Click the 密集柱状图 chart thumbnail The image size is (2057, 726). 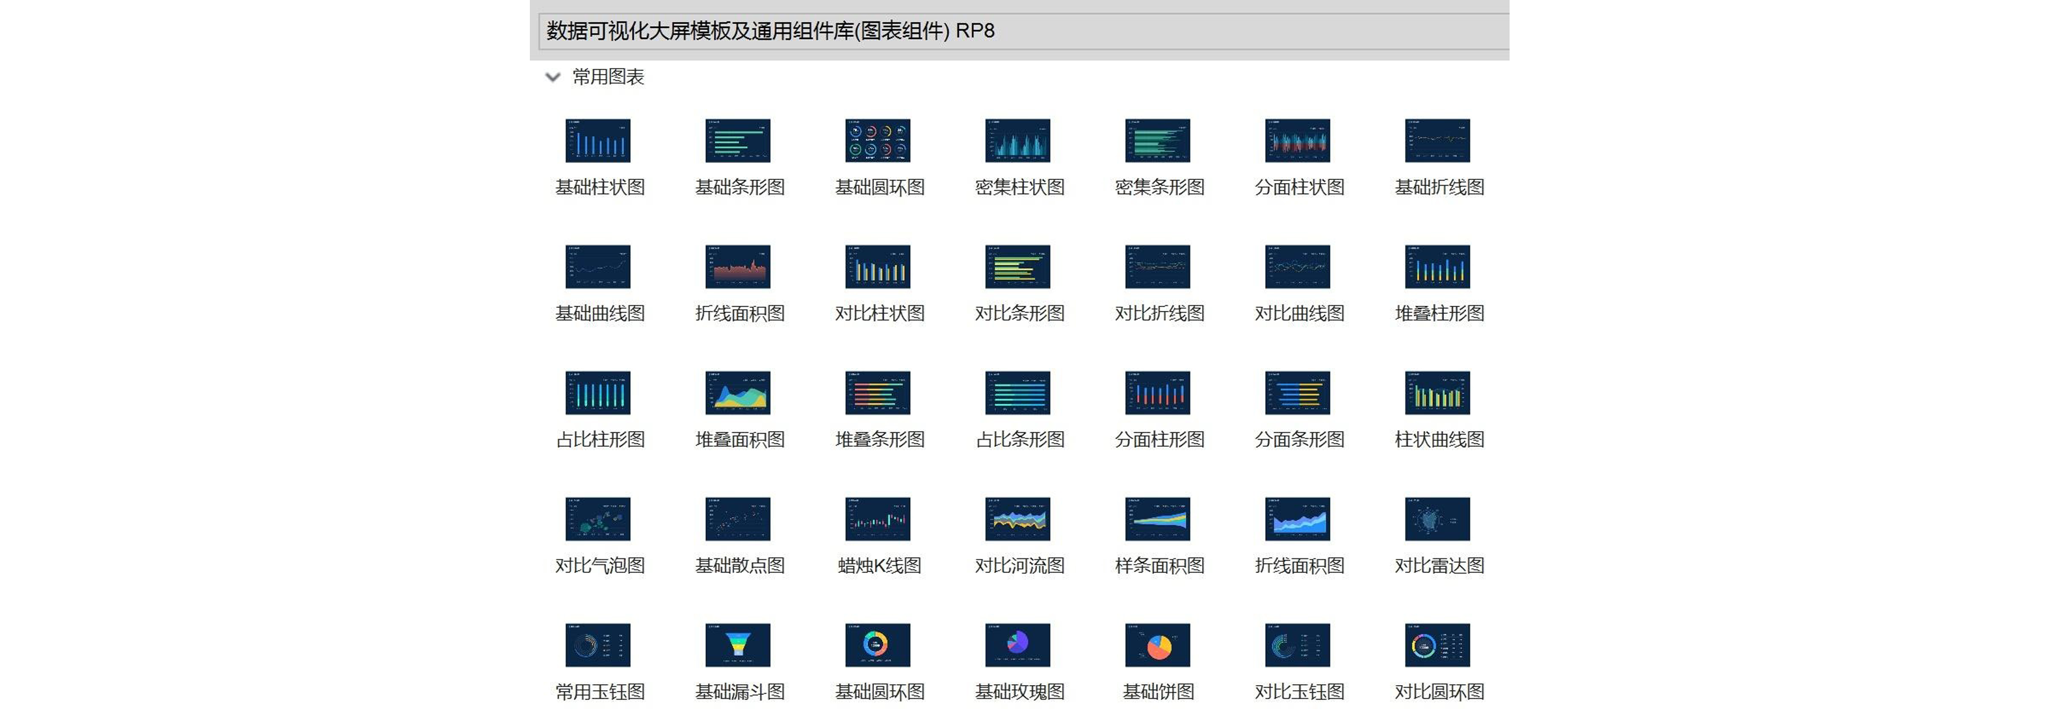coord(1017,140)
